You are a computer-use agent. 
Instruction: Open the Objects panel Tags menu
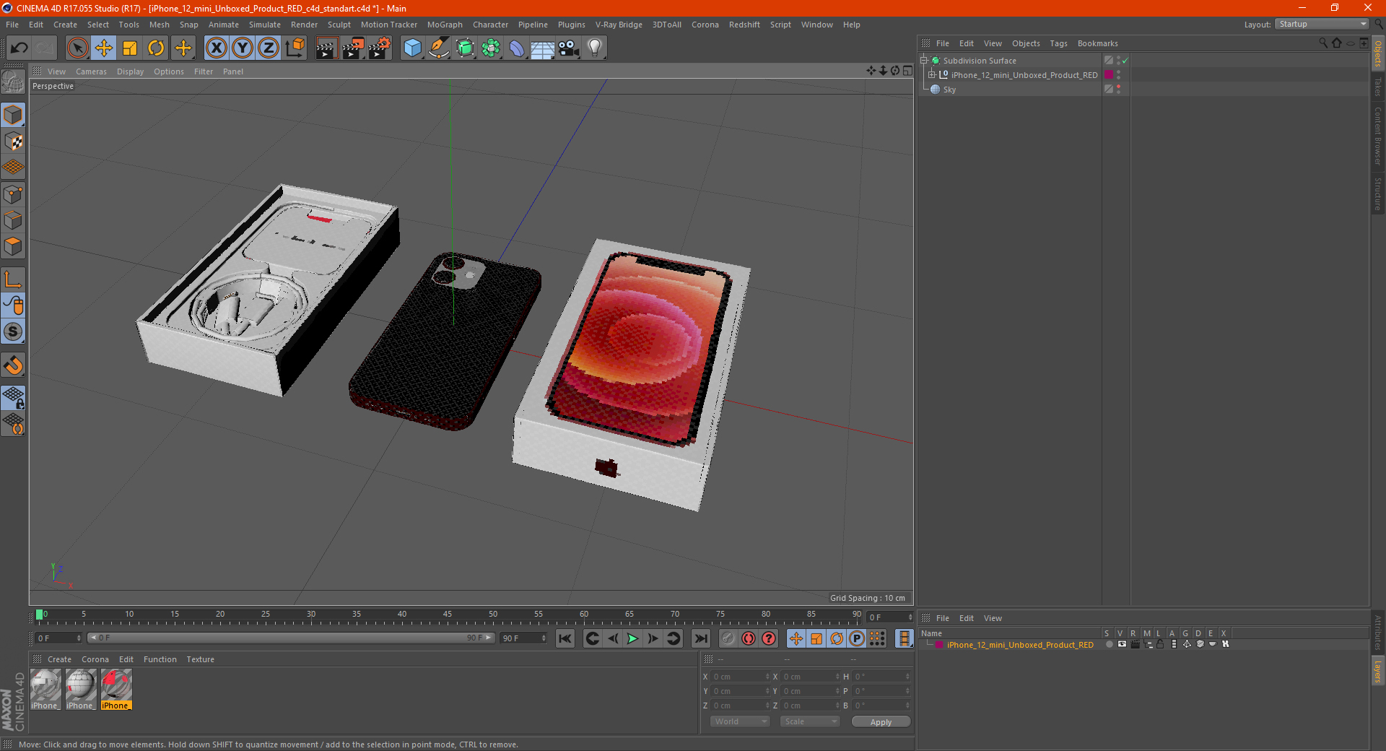click(1058, 43)
